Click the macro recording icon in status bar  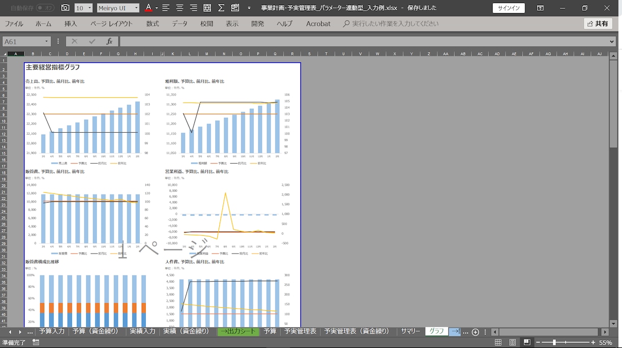point(36,342)
